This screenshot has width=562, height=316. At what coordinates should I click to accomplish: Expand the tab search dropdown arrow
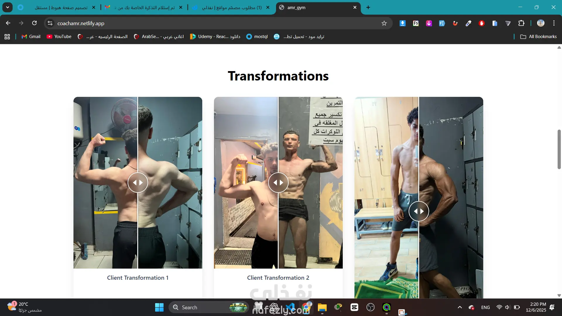tap(8, 7)
